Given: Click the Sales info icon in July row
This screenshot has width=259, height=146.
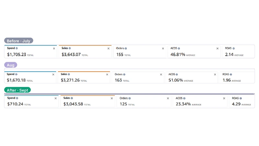Looking at the screenshot, I should pos(70,48).
